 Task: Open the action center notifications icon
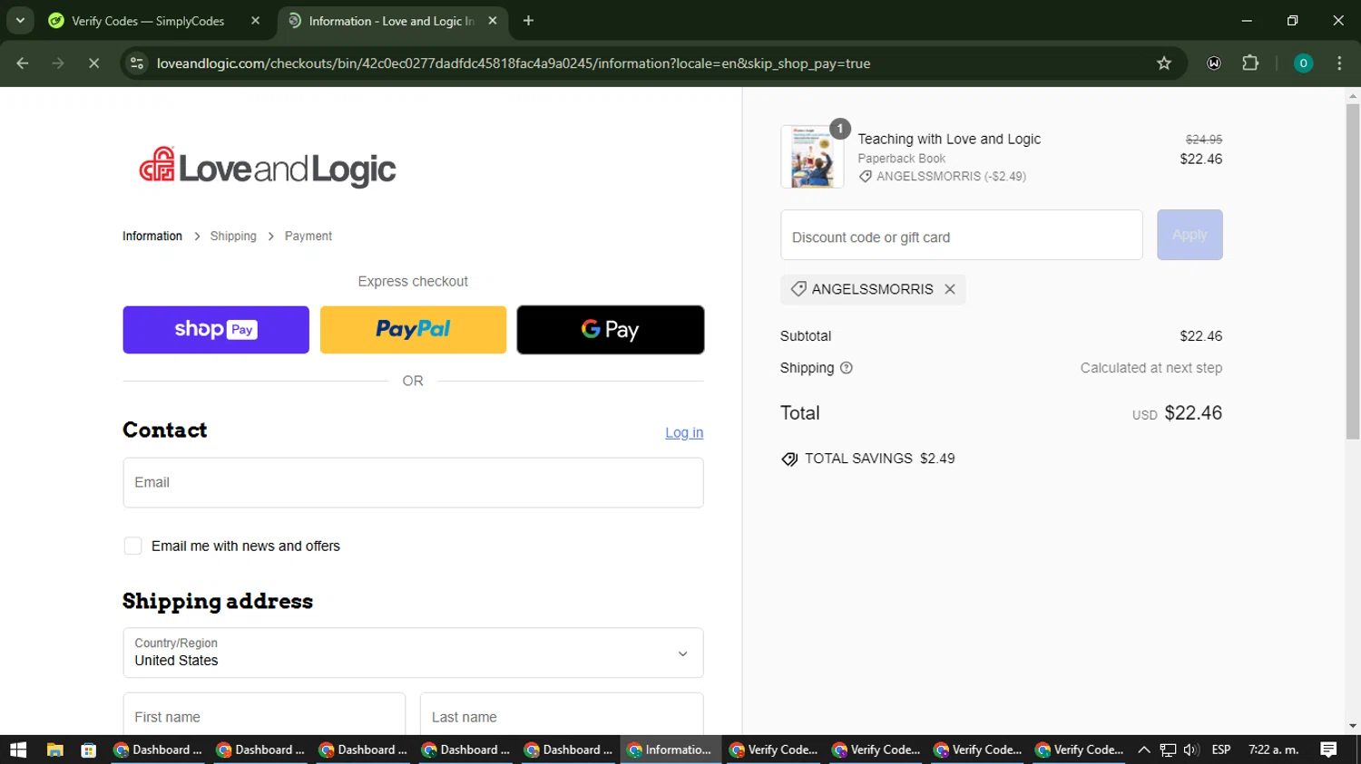coord(1328,749)
